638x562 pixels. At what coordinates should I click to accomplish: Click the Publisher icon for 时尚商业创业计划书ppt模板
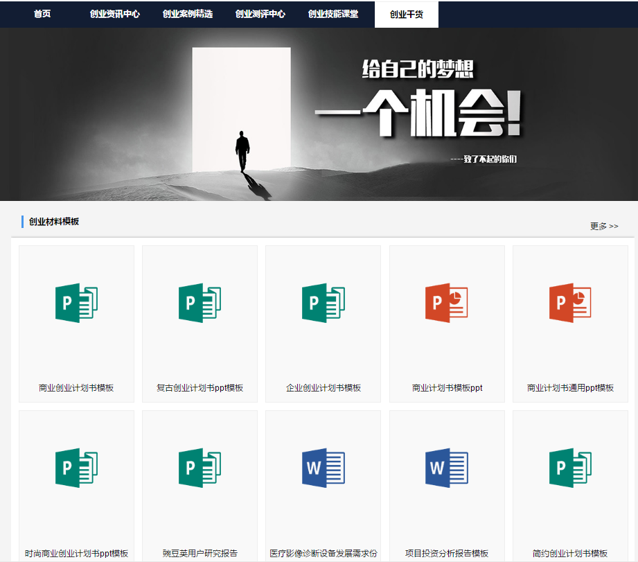tap(76, 468)
